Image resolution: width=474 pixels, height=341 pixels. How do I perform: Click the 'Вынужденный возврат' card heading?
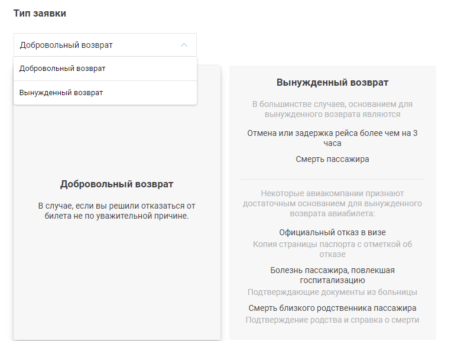(x=332, y=83)
